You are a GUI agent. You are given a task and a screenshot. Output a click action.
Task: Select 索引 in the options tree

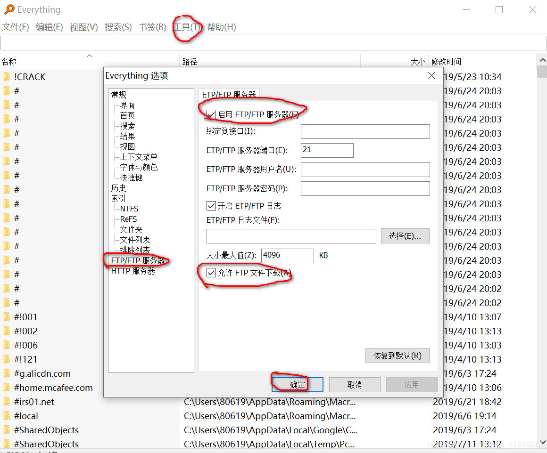click(119, 198)
